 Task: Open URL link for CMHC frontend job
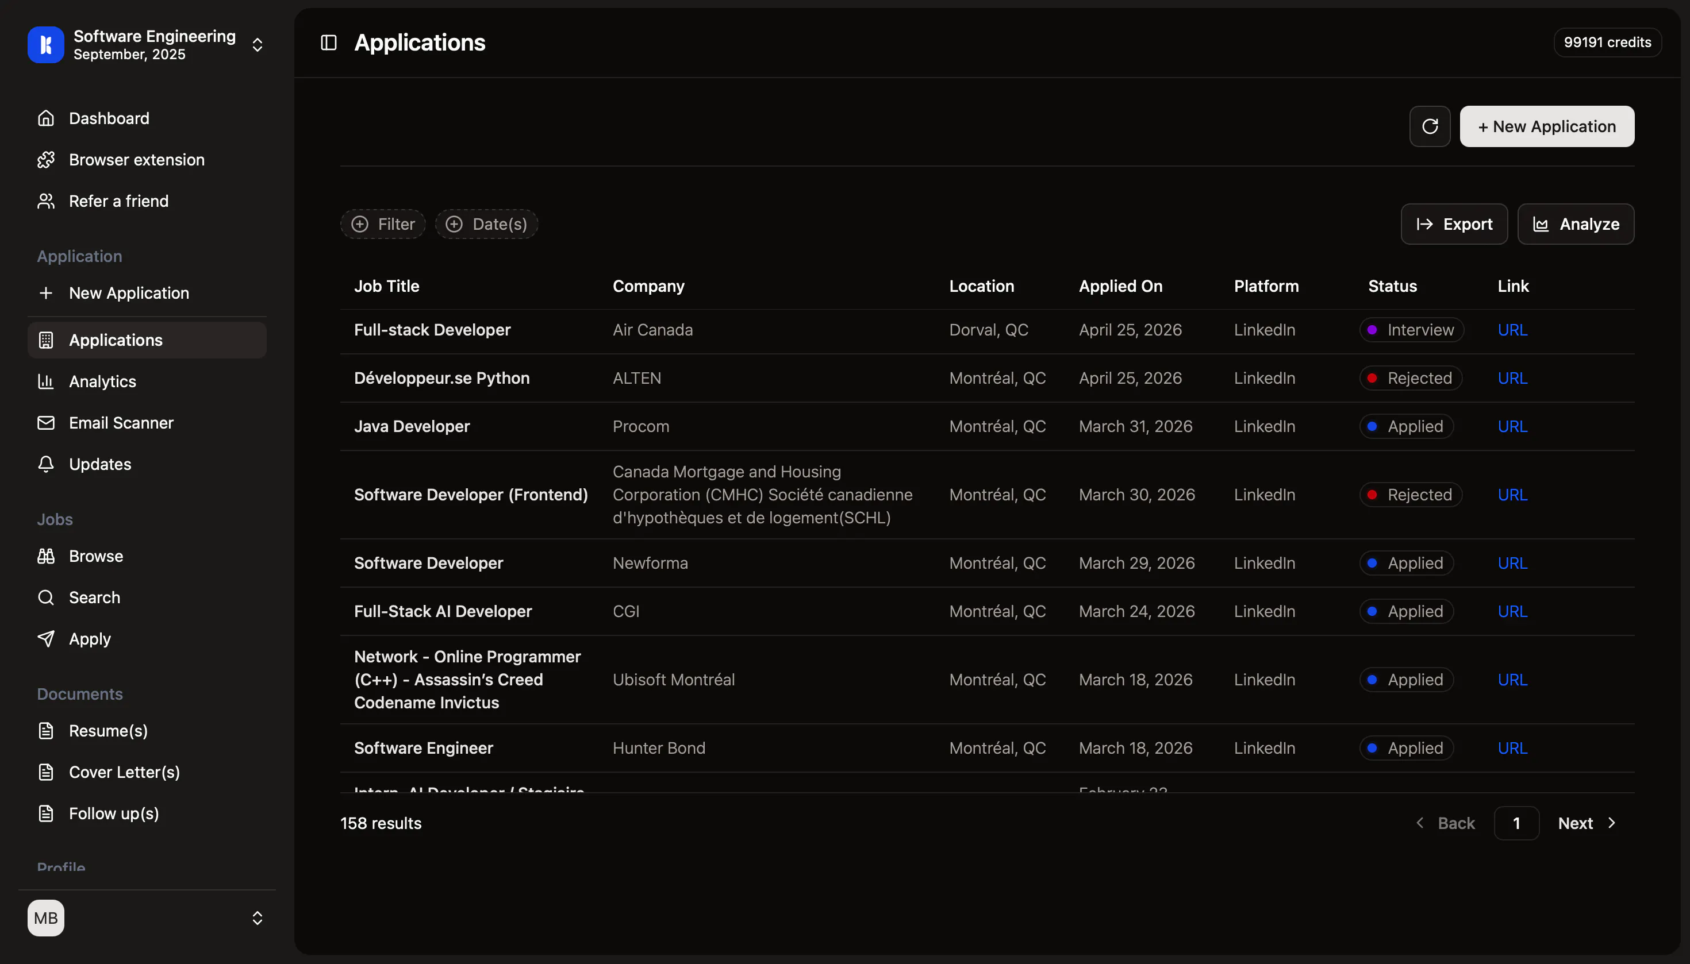(1512, 495)
